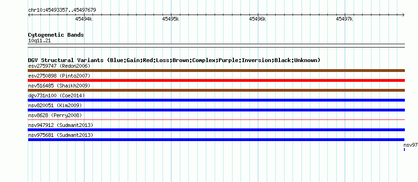Click the 45497k ruler tick label

click(x=344, y=19)
